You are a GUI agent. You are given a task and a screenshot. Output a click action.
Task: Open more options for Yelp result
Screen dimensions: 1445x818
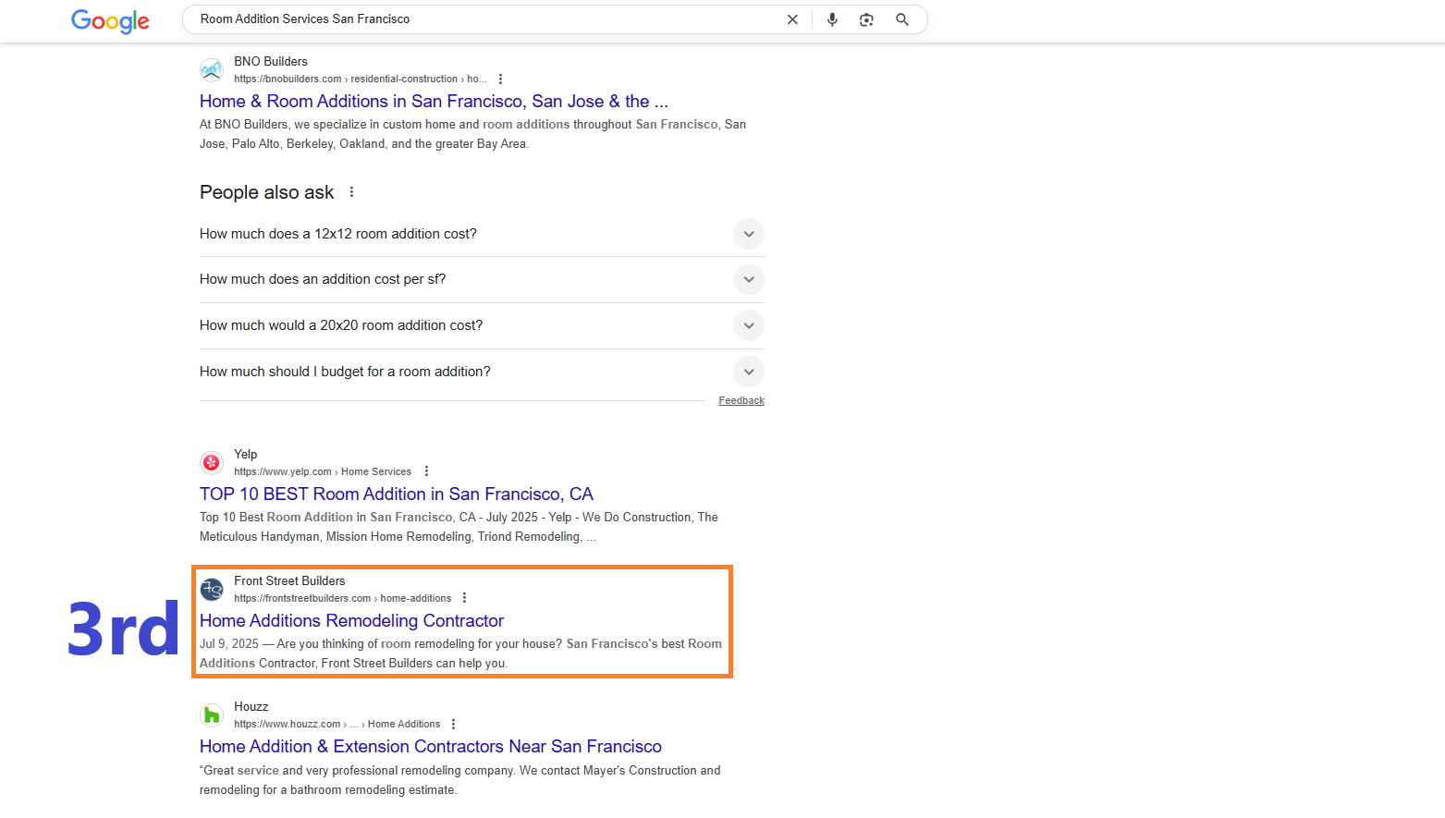pos(426,471)
